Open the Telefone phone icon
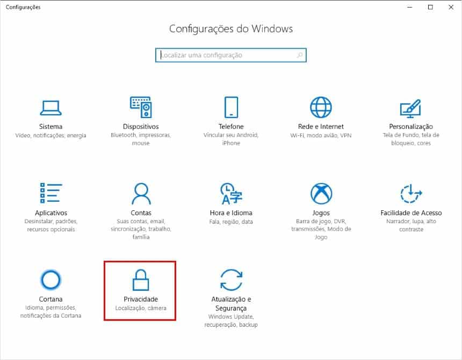 coord(231,107)
